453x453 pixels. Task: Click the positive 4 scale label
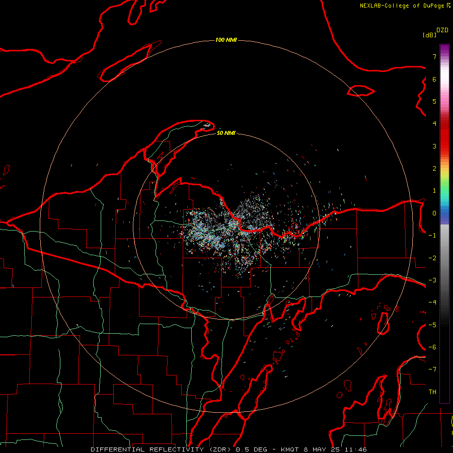pos(434,123)
